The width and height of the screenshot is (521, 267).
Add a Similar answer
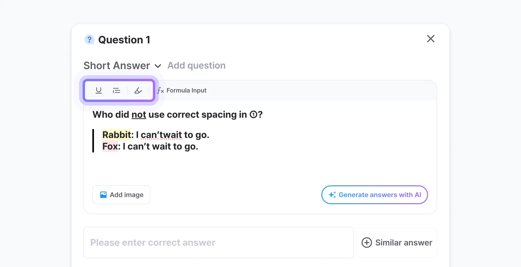(x=397, y=243)
